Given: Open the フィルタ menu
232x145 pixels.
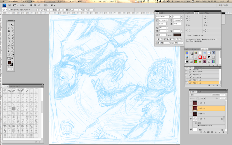Looking at the screenshot, I should click(x=71, y=1).
